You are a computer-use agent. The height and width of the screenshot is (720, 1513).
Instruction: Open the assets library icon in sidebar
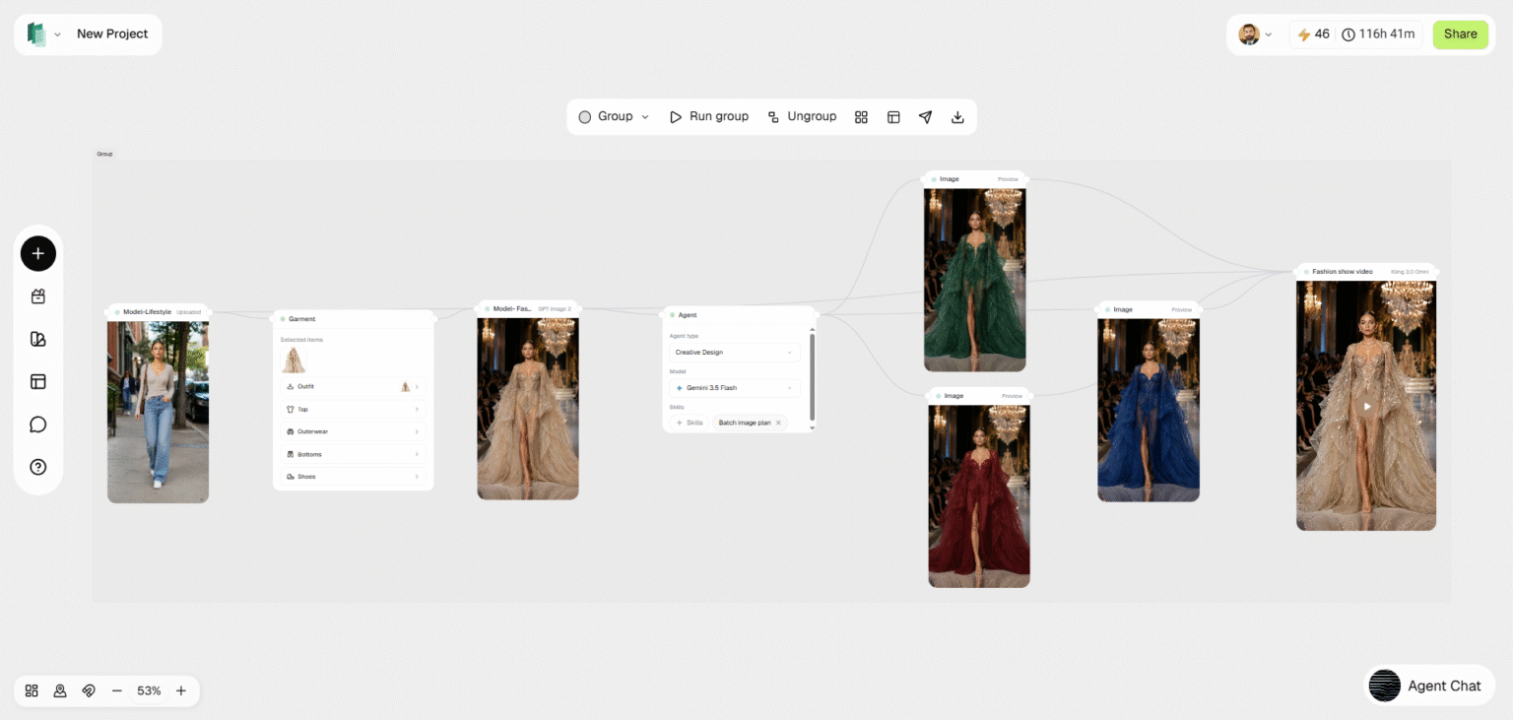(x=38, y=339)
